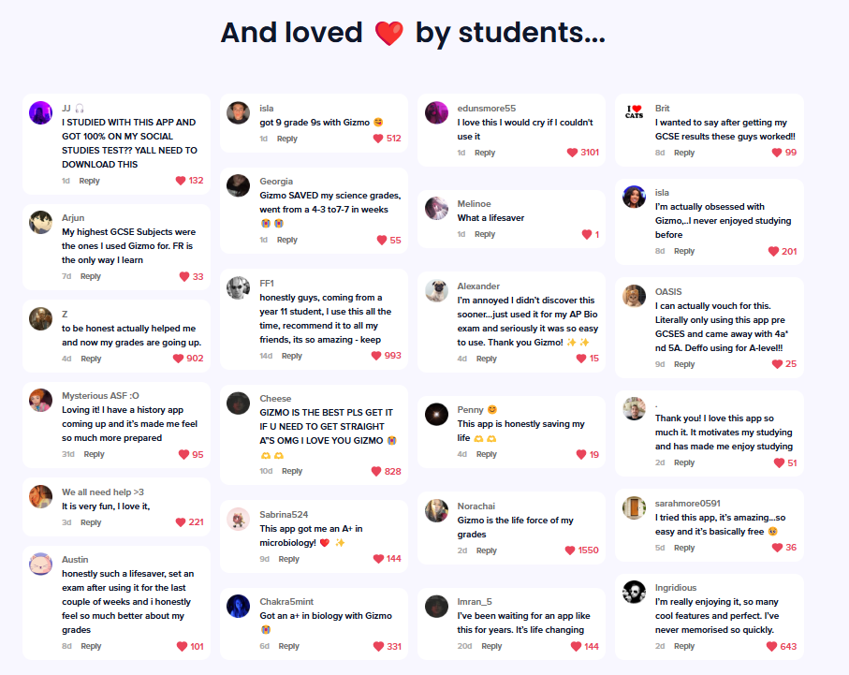The width and height of the screenshot is (849, 675).
Task: Like JJ's comment with the heart icon
Action: tap(181, 181)
